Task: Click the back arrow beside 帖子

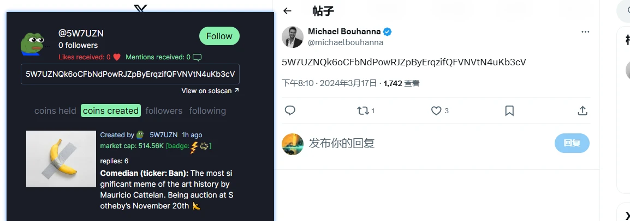Action: pyautogui.click(x=288, y=11)
